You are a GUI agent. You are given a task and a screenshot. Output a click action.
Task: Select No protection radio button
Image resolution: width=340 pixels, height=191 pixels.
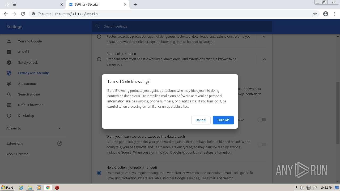click(99, 173)
